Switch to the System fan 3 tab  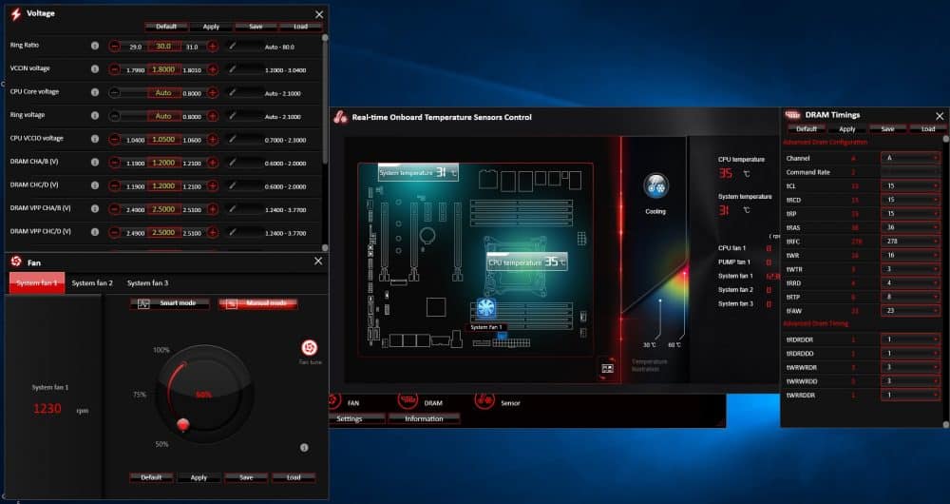click(148, 283)
